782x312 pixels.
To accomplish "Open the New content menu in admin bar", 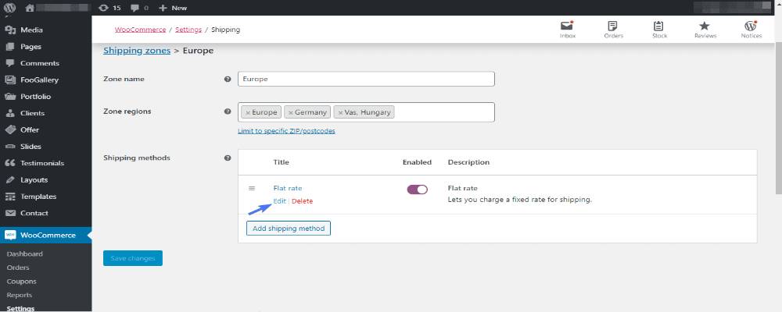I will tap(173, 8).
